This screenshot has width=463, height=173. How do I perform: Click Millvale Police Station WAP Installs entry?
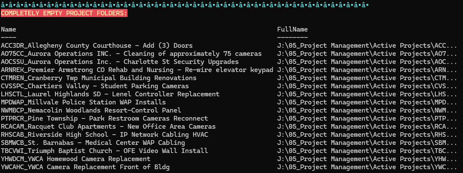[83, 102]
